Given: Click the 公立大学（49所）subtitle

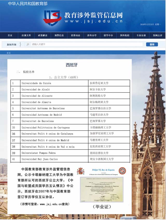Looking at the screenshot, I should click(x=66, y=77).
